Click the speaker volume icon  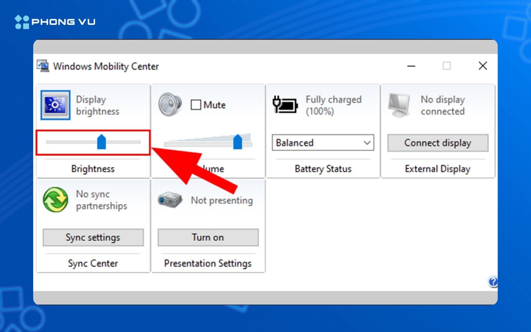pos(170,104)
